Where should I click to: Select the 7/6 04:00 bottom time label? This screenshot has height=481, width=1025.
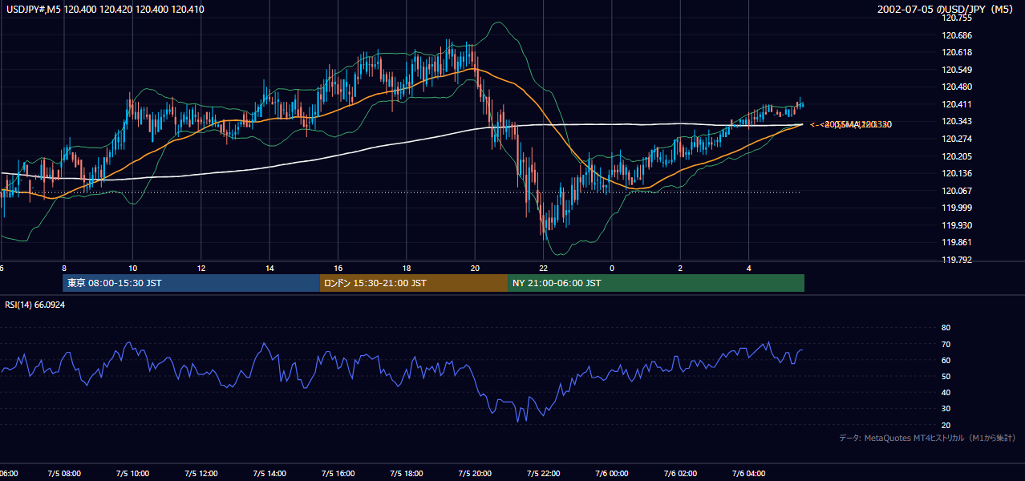(x=748, y=474)
